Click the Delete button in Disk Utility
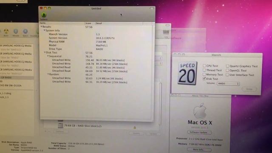This screenshot has width=272, height=153. pos(136,133)
